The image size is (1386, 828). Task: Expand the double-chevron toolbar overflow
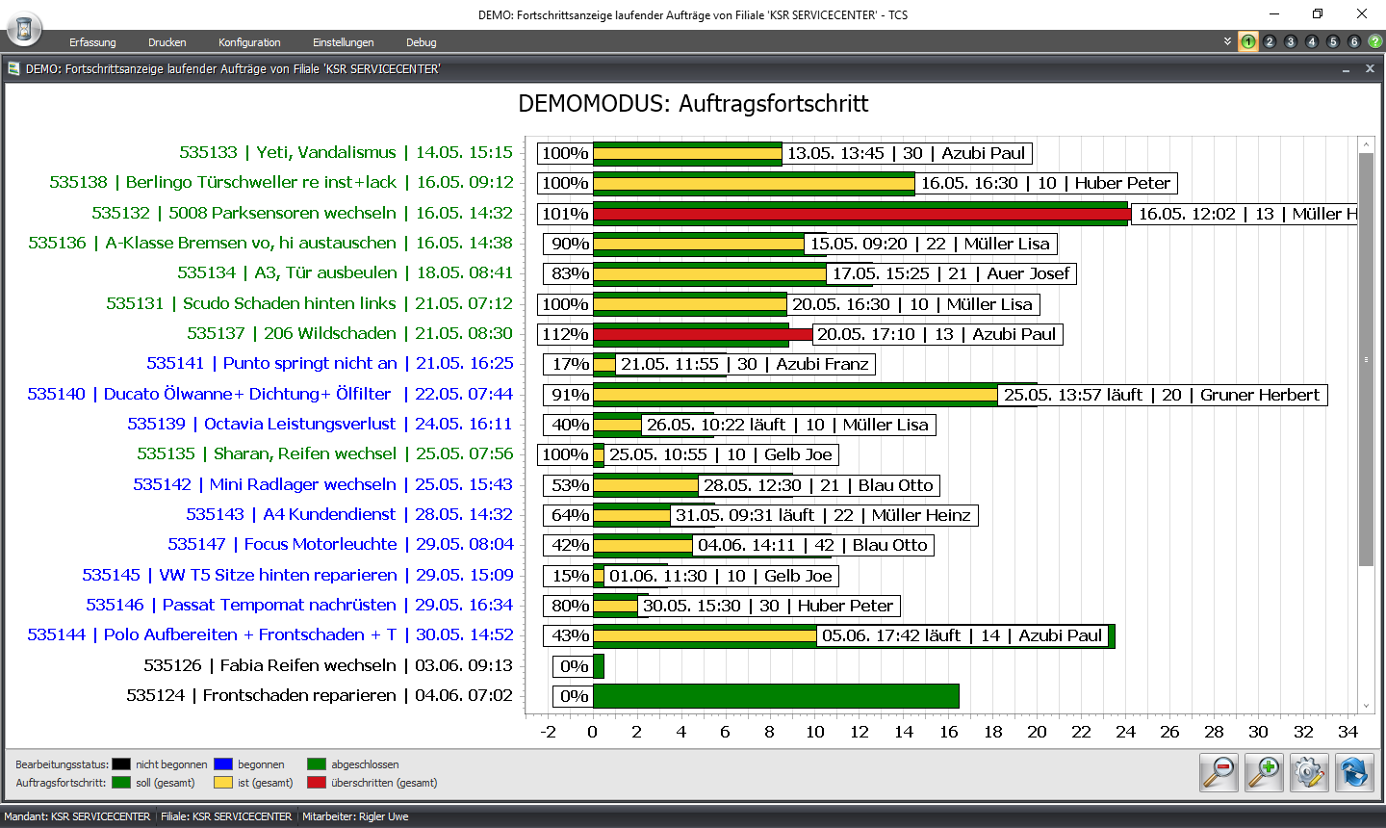(x=1227, y=41)
